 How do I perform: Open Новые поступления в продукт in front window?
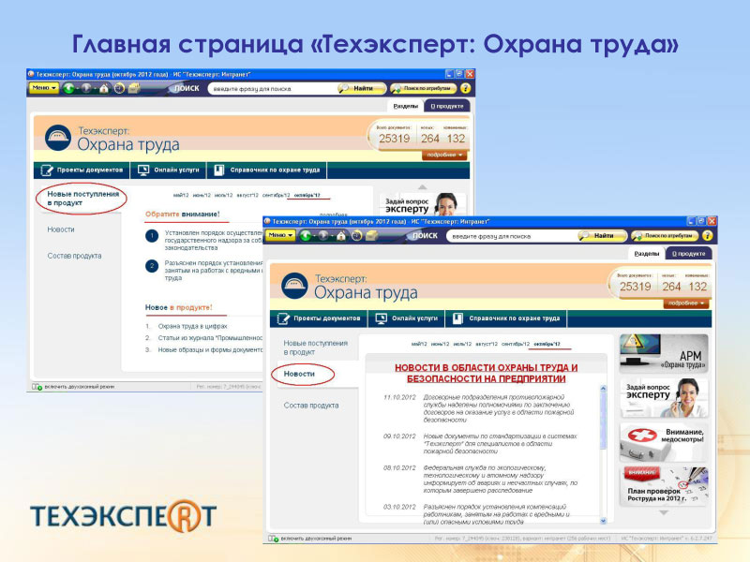[316, 348]
